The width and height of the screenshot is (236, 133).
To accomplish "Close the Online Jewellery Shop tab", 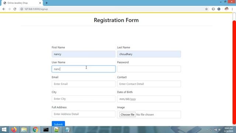I will (x=40, y=3).
